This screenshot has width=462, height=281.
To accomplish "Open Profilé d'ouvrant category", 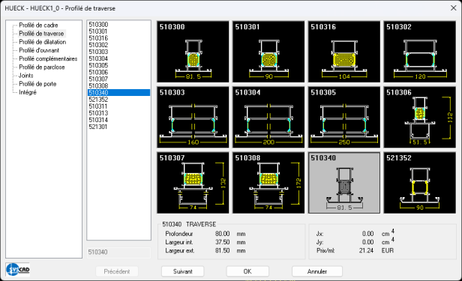I will point(39,50).
